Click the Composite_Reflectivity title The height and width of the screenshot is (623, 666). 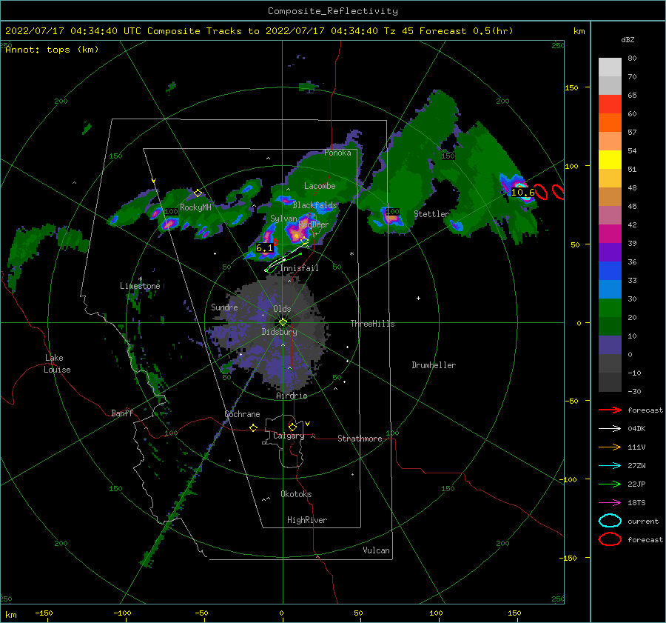click(332, 11)
